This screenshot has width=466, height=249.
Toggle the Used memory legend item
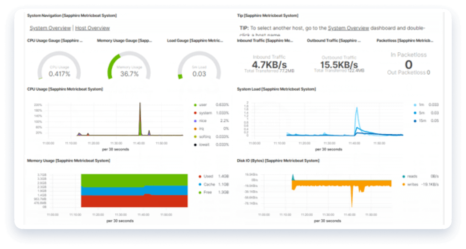(x=208, y=176)
